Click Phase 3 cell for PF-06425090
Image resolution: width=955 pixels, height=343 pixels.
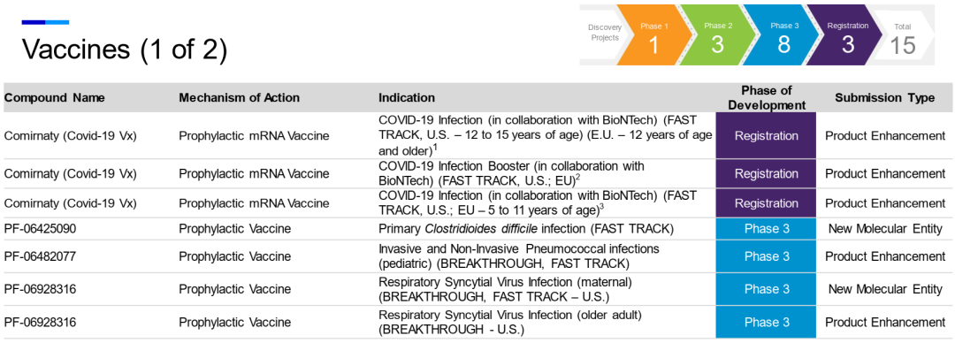click(x=766, y=229)
